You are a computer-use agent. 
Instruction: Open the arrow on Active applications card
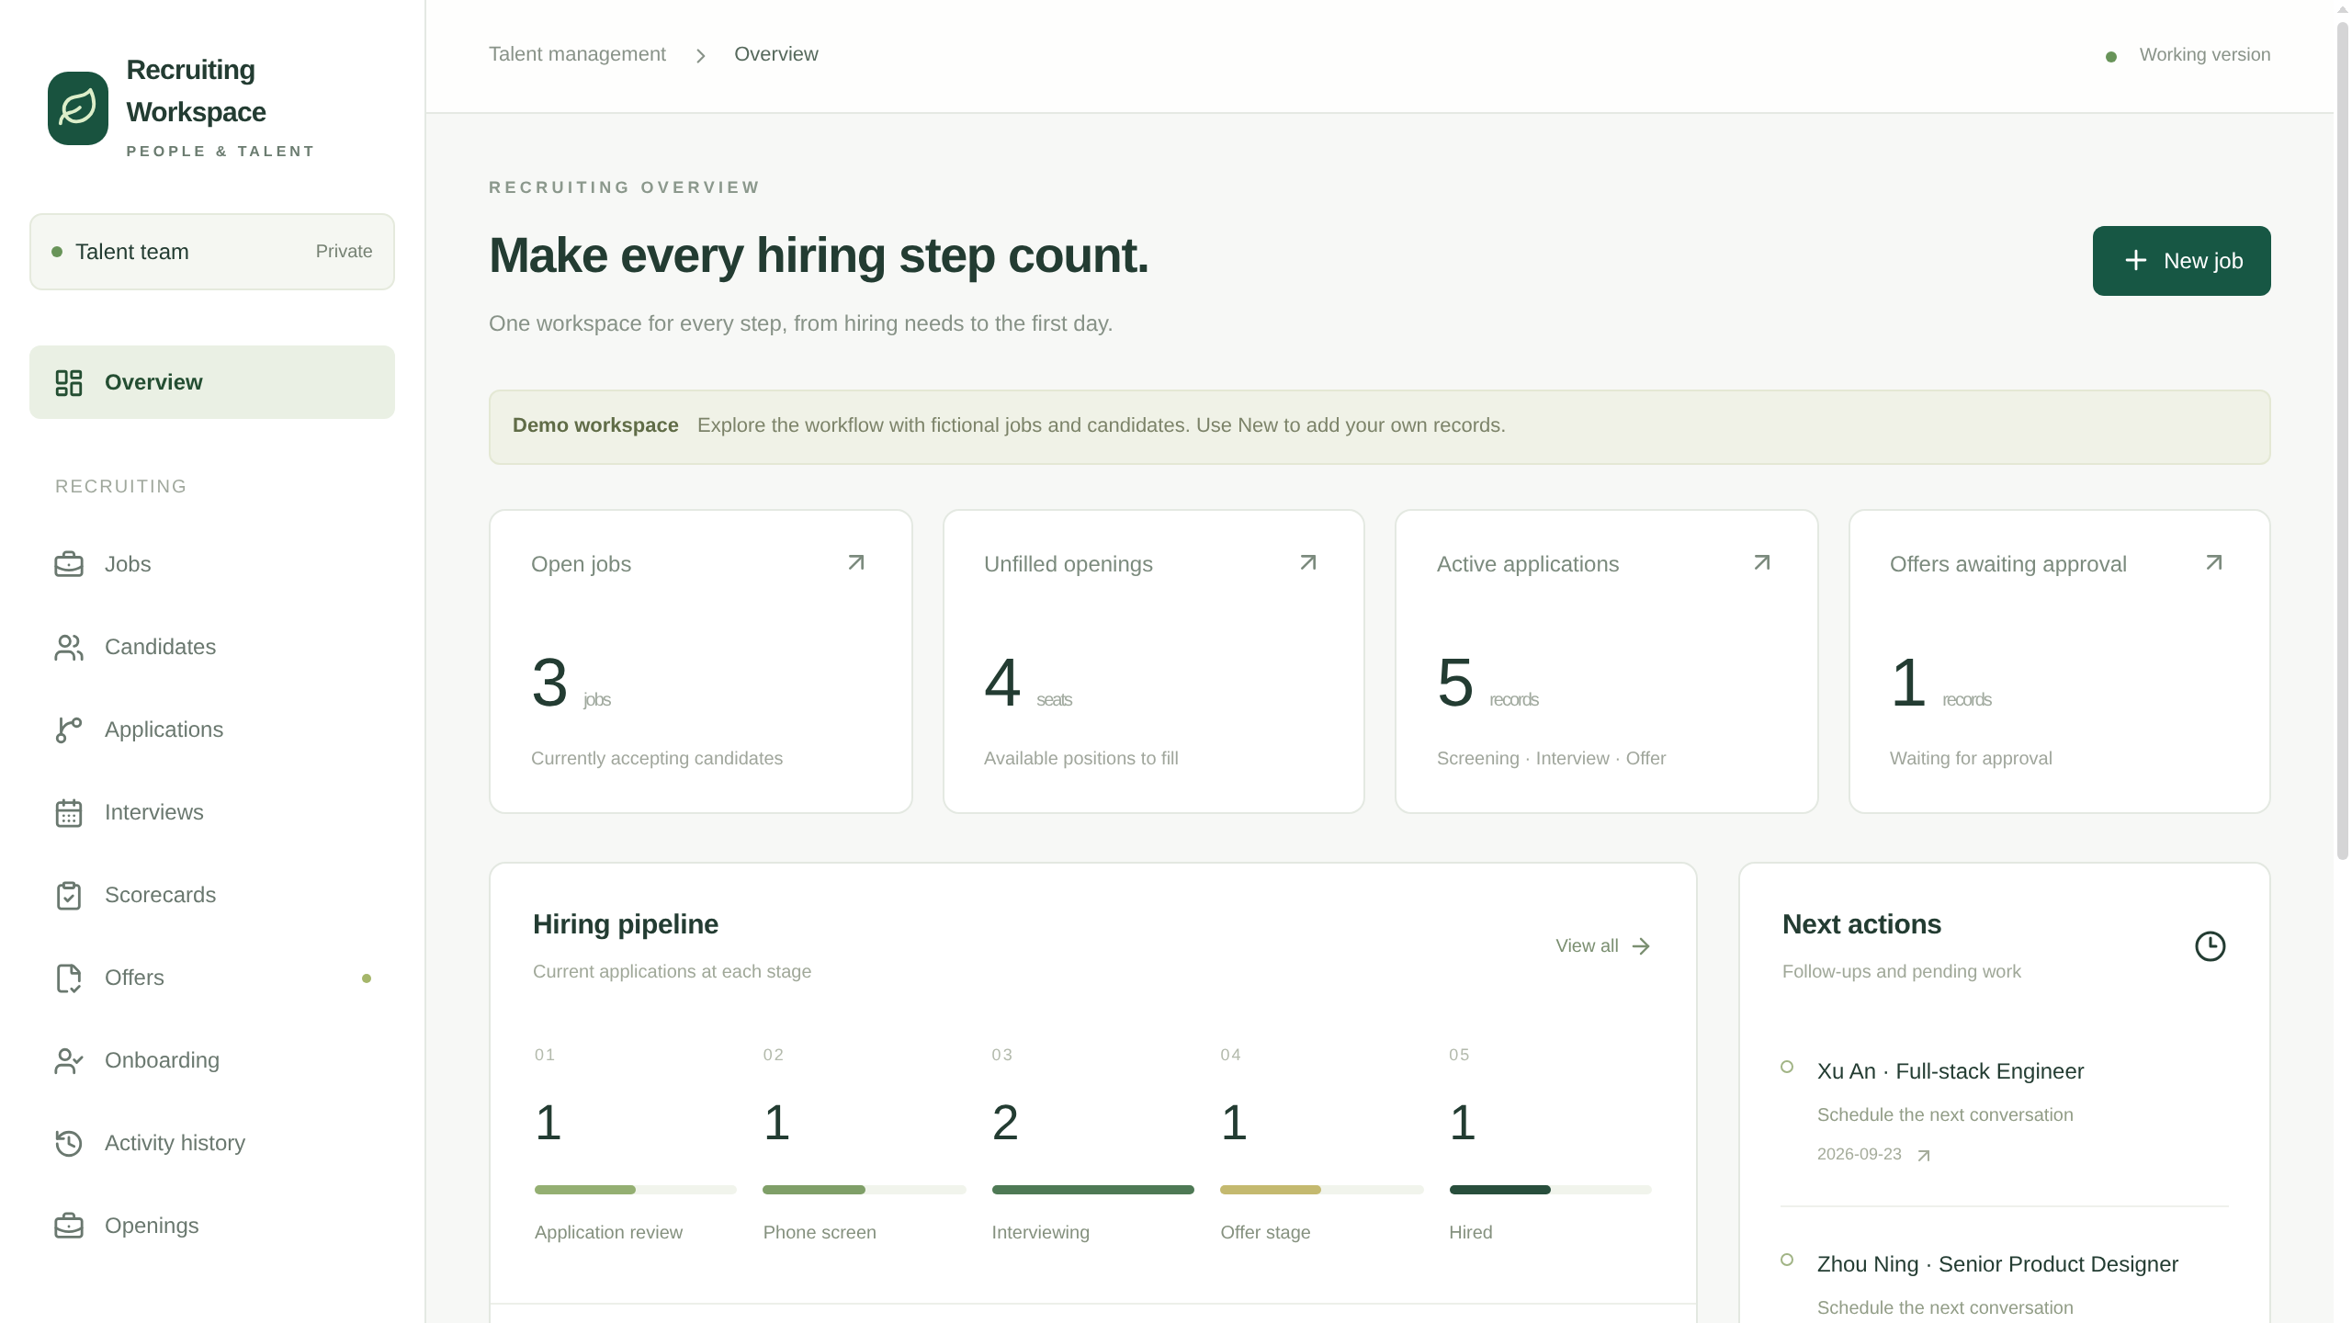click(x=1762, y=562)
